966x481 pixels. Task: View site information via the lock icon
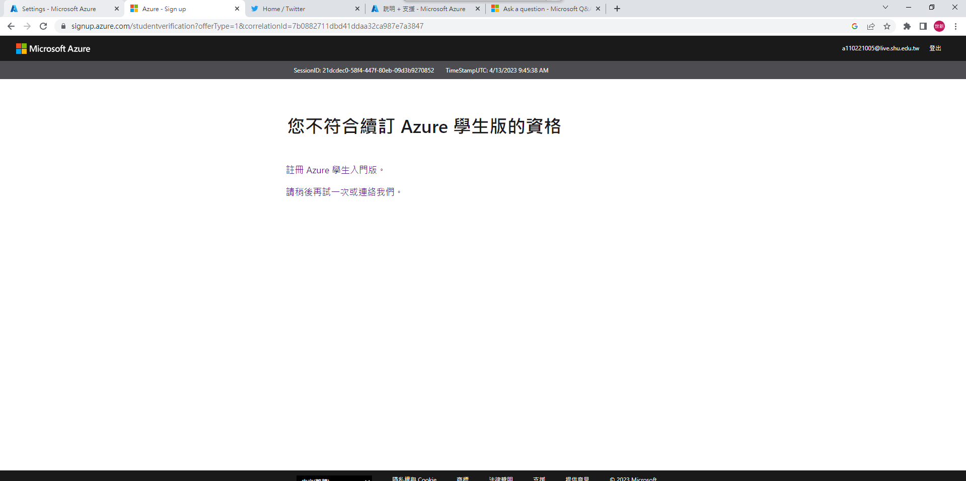(63, 26)
